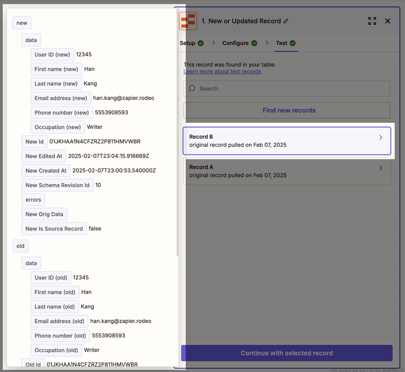The image size is (405, 372).
Task: Expand Record A using its chevron
Action: click(x=380, y=168)
